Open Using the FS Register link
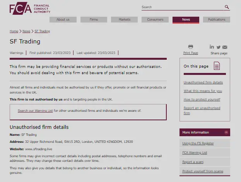This screenshot has width=241, height=182. (198, 143)
